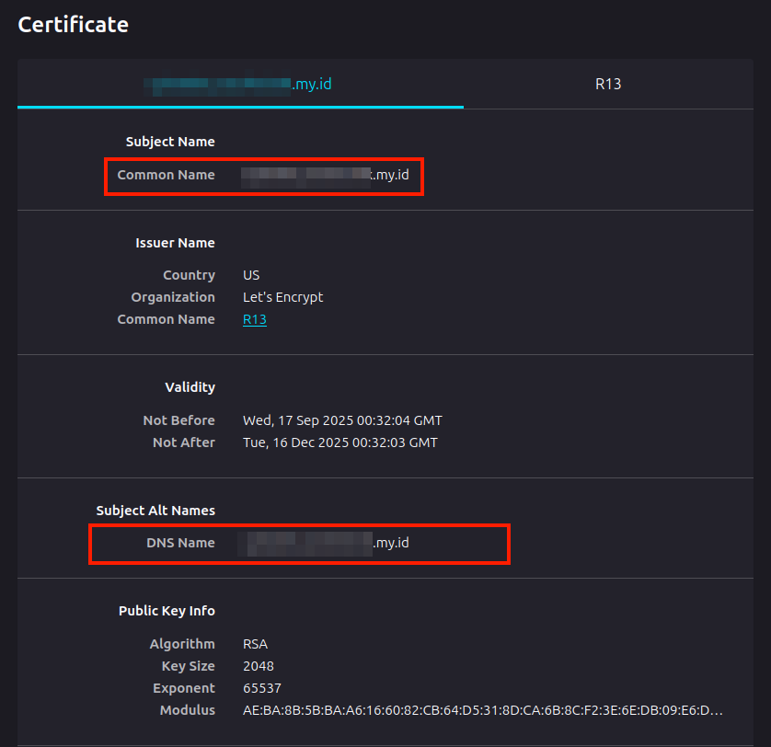Open the R13 issuer link
The image size is (771, 747).
pos(254,319)
